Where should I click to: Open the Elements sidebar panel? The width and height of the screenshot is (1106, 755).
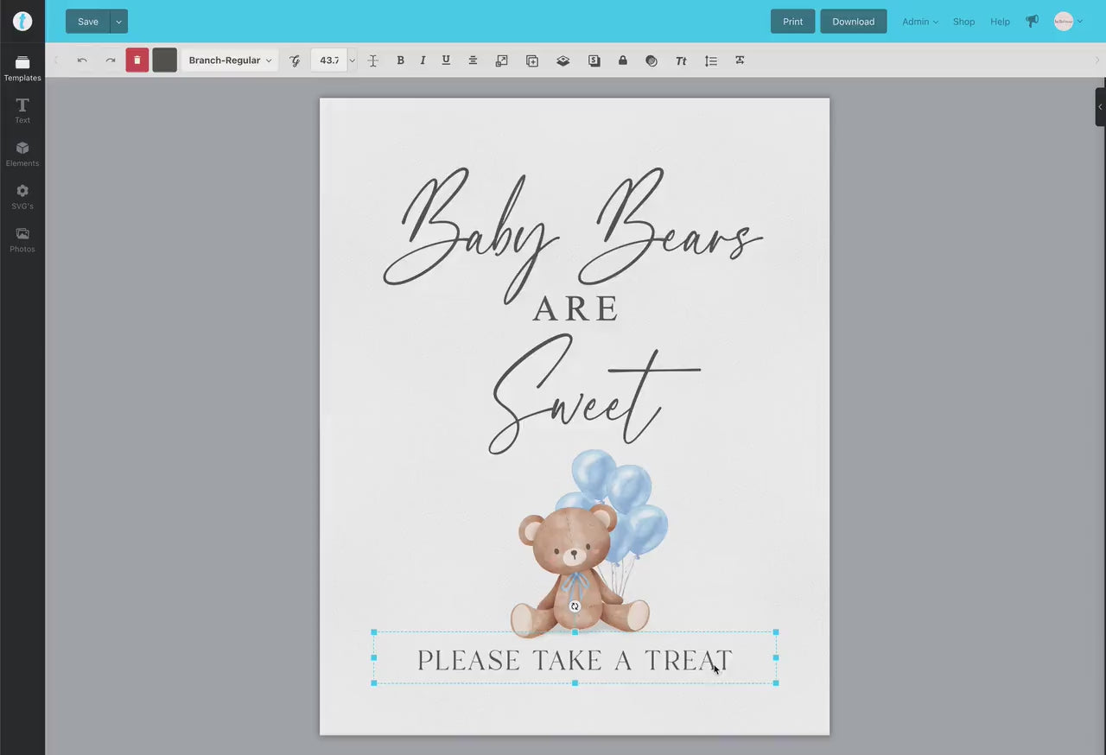pyautogui.click(x=22, y=154)
